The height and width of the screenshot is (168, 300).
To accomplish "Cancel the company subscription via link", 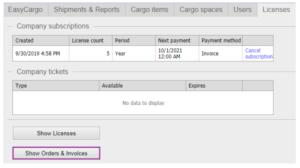I will (259, 53).
